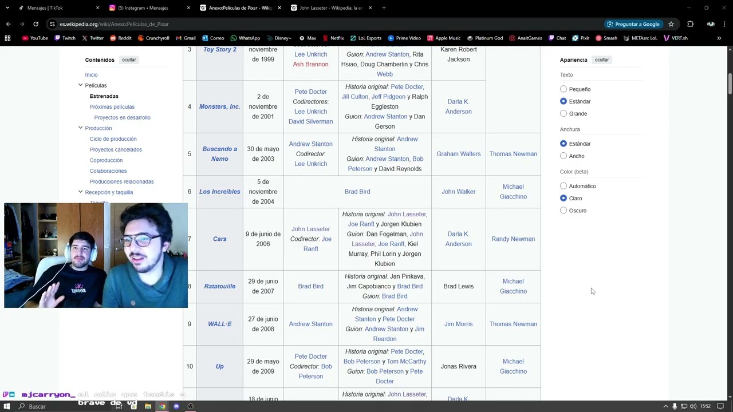Screen dimensions: 733x412
Task: Select the Películas de Pixar tab
Action: click(x=240, y=8)
